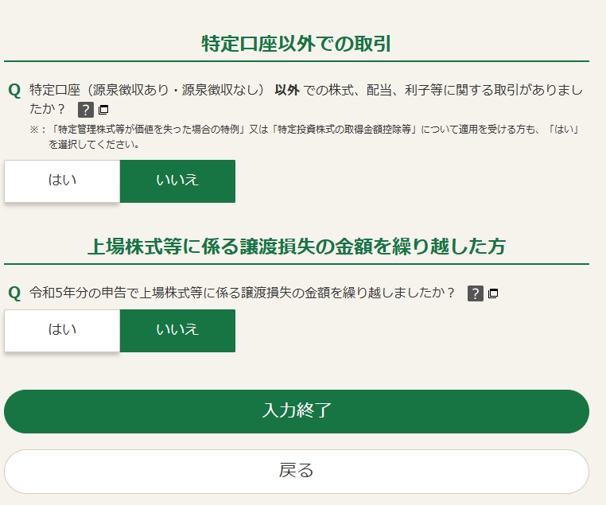Viewport: 606px width, 505px height.
Task: Select いいえ for the 令和5年分 loss carryover question
Action: [x=177, y=331]
